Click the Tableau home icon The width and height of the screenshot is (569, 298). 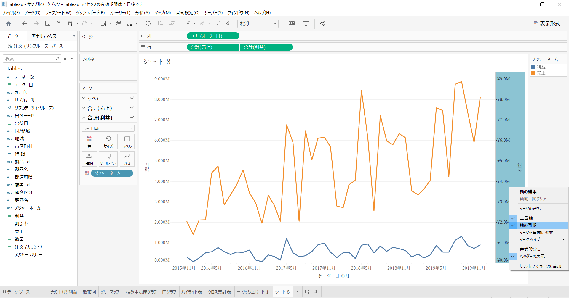point(8,24)
